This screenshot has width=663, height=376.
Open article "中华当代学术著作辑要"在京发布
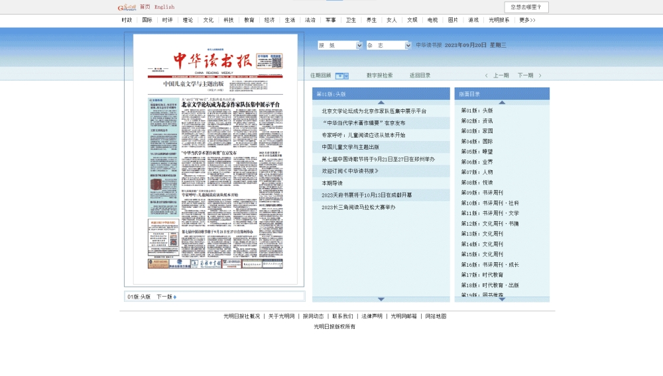coord(363,123)
